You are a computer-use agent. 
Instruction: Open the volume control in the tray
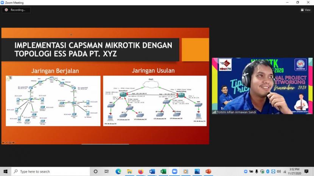[x=279, y=171]
